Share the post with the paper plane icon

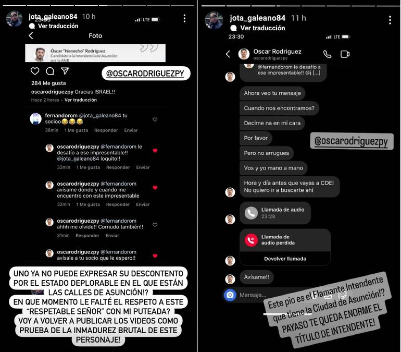coord(65,71)
